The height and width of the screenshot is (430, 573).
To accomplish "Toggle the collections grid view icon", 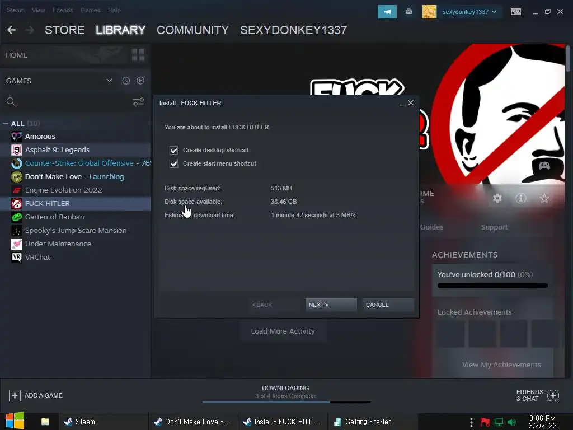I will (138, 55).
